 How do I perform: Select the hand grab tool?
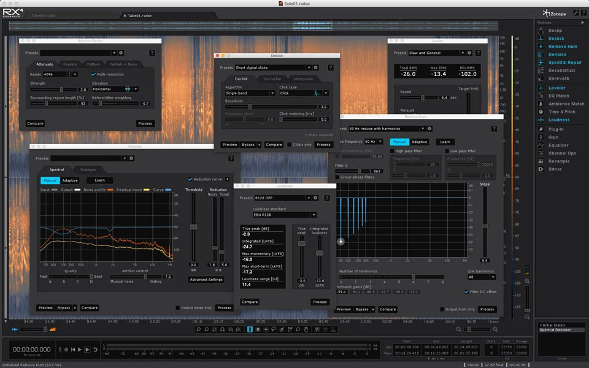point(306,329)
